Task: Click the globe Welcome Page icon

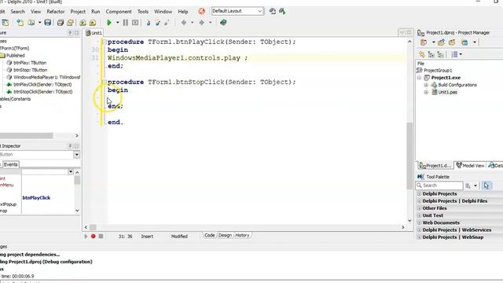Action: tap(201, 12)
